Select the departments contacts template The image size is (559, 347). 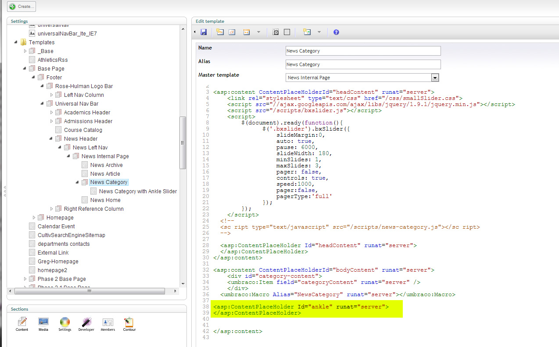[x=63, y=244]
